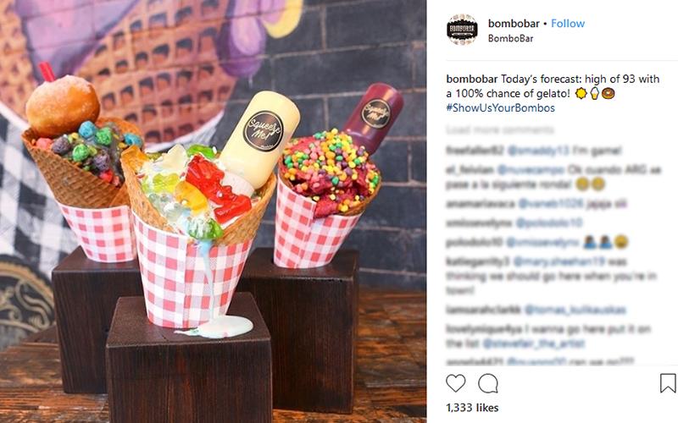Open the gelato cones post photo
678x423 pixels.
[x=214, y=211]
